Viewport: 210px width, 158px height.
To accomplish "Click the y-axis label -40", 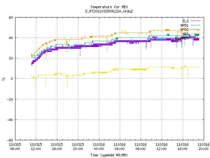I will click(x=10, y=120).
